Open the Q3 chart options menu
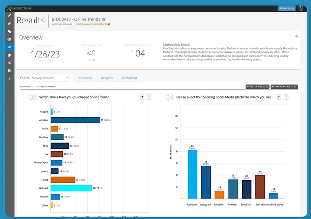The image size is (311, 219). click(149, 97)
